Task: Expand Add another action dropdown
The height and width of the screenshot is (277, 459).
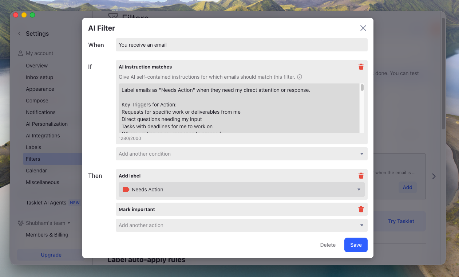Action: pyautogui.click(x=242, y=225)
